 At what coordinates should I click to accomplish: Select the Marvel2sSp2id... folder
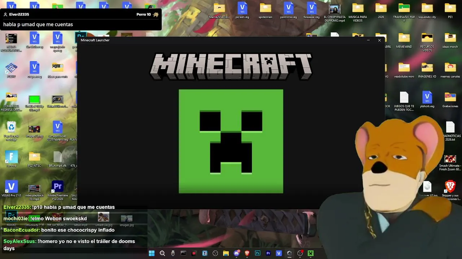pos(219,11)
